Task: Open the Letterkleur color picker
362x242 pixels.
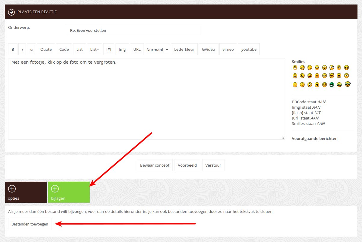Action: (184, 50)
